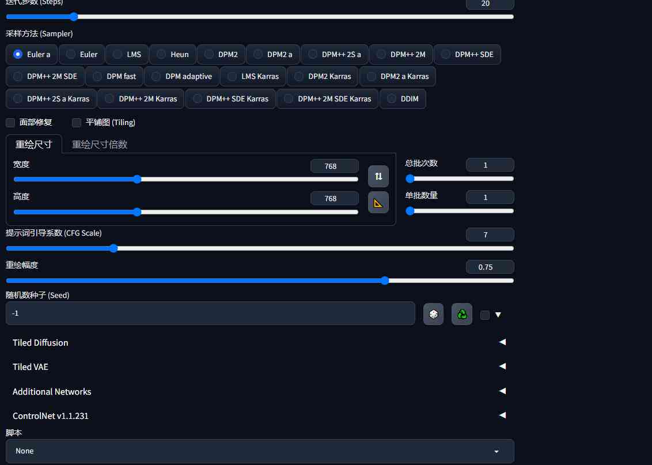The height and width of the screenshot is (465, 652).
Task: Focus the Seed input field containing -1
Action: pyautogui.click(x=210, y=313)
